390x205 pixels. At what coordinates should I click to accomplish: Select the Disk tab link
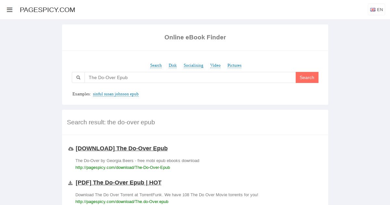(x=173, y=65)
